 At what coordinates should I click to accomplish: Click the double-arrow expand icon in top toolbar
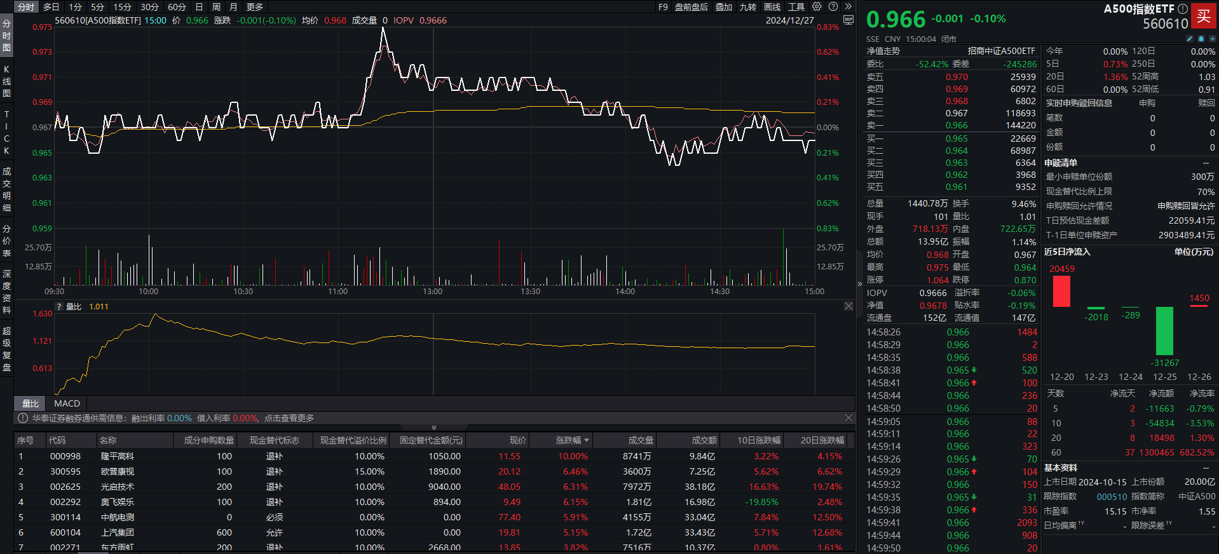(x=848, y=6)
